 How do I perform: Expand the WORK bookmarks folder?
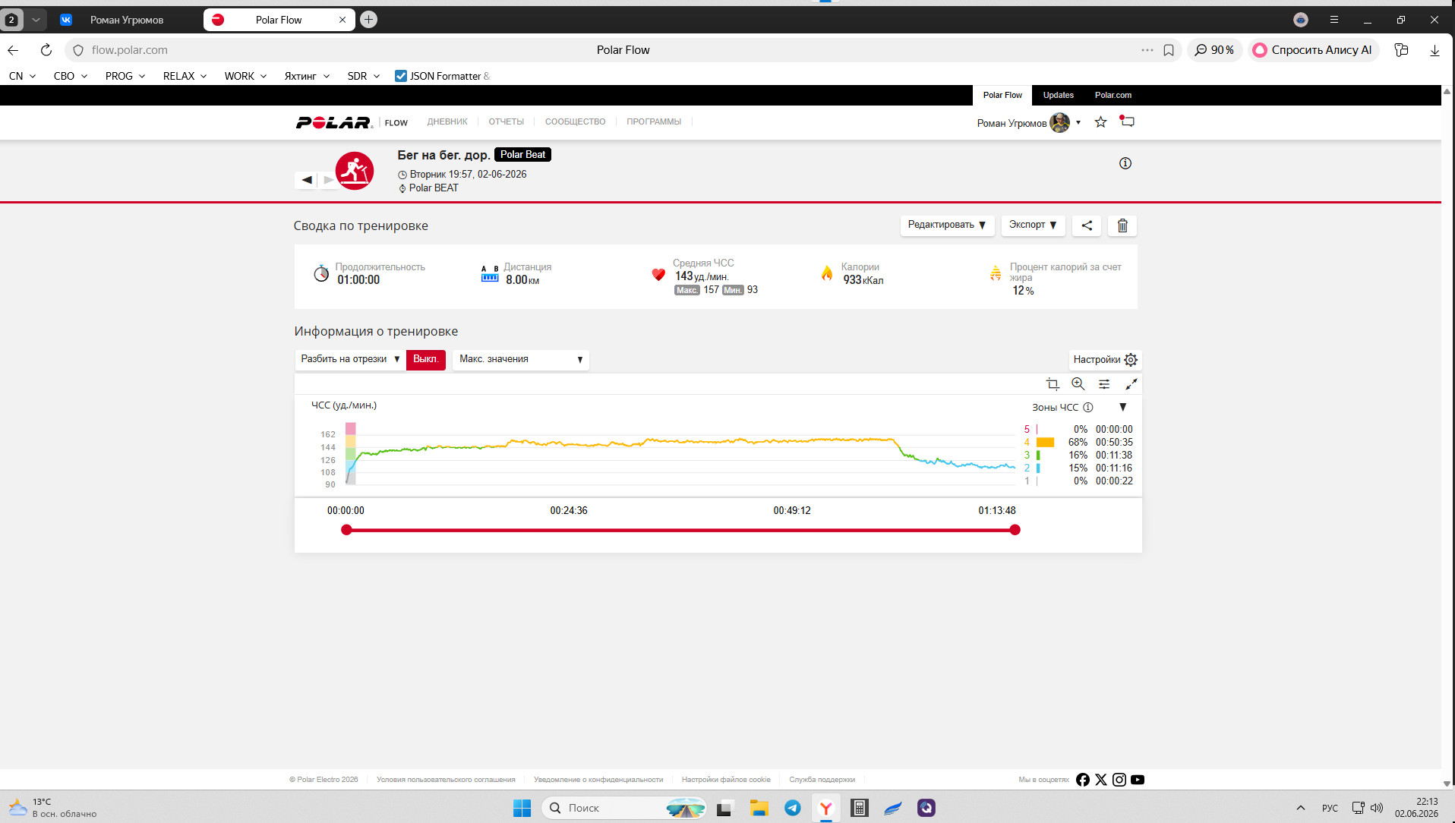(x=245, y=76)
